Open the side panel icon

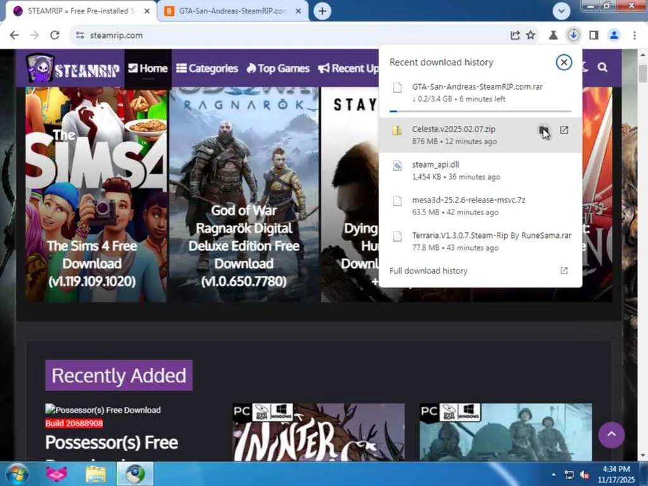tap(594, 35)
